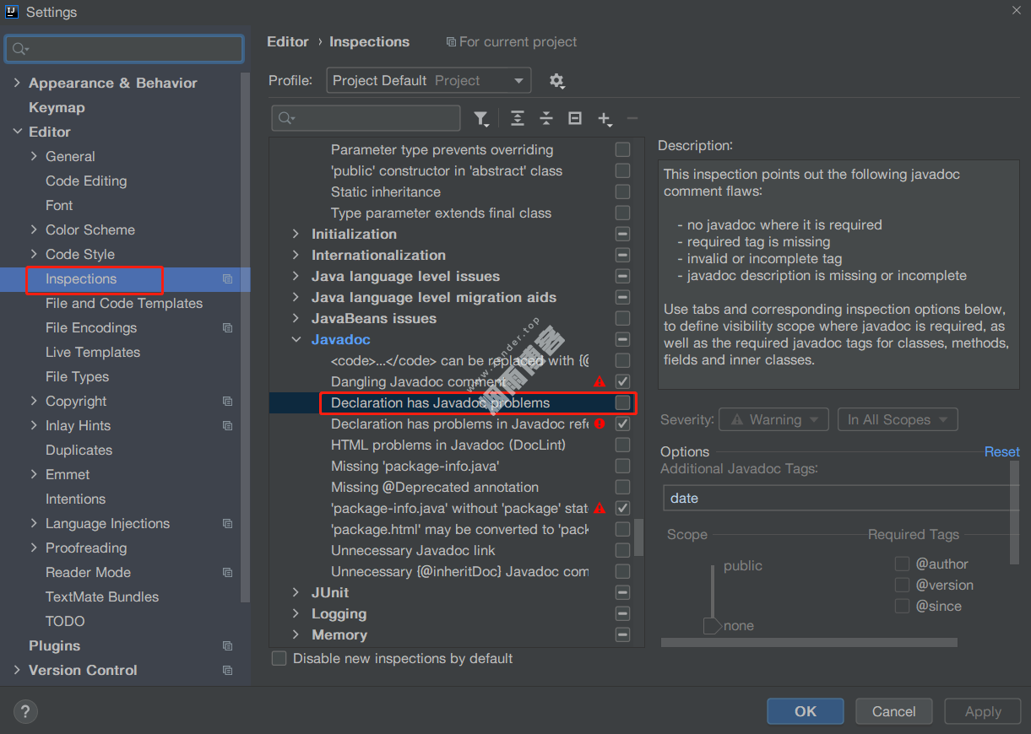Click the Add inspection plus icon
This screenshot has height=734, width=1031.
tap(605, 119)
